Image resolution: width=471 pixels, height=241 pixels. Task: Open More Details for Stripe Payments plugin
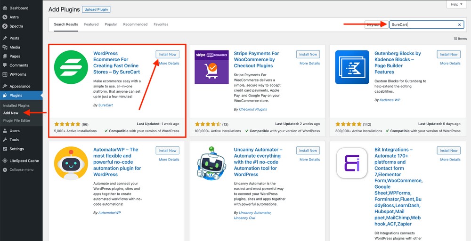[x=310, y=64]
